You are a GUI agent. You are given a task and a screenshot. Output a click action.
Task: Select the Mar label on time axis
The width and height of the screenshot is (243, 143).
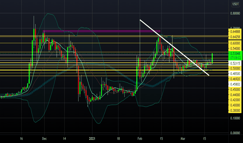(x=183, y=139)
